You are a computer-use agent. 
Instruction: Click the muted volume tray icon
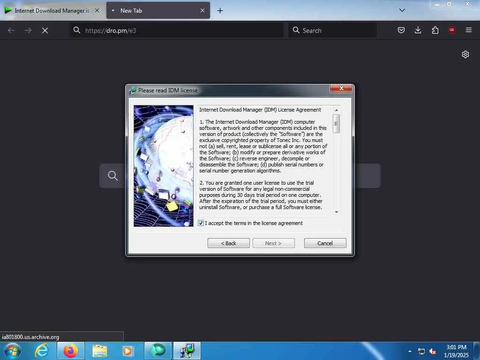coord(433,352)
